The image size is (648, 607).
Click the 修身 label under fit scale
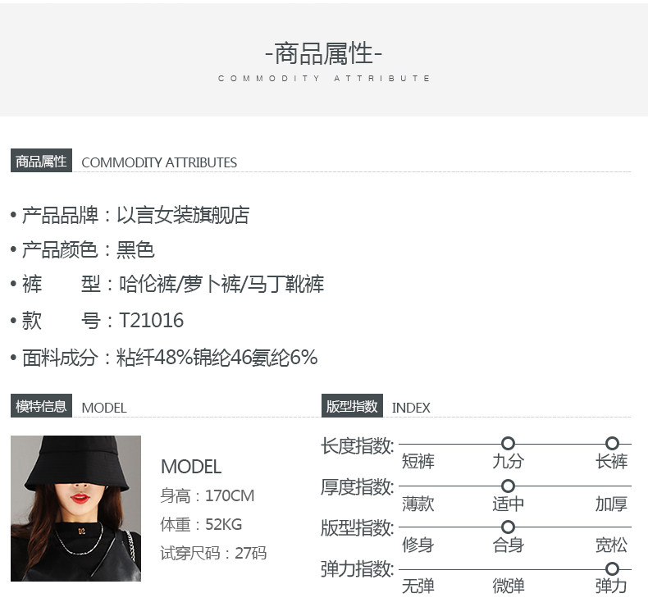point(418,545)
